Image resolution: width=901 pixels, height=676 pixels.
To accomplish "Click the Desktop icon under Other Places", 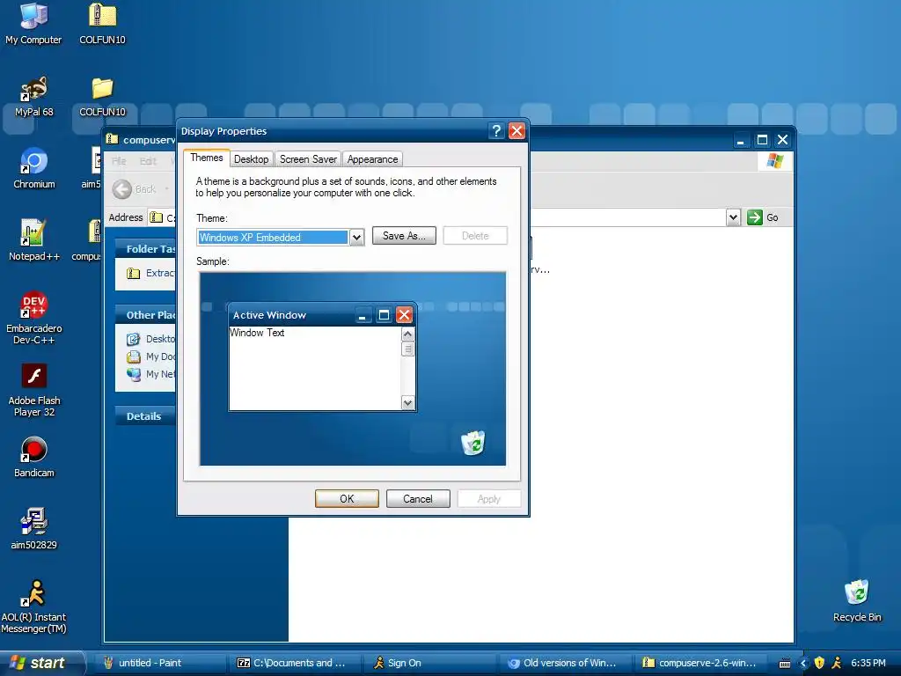I will pos(134,339).
